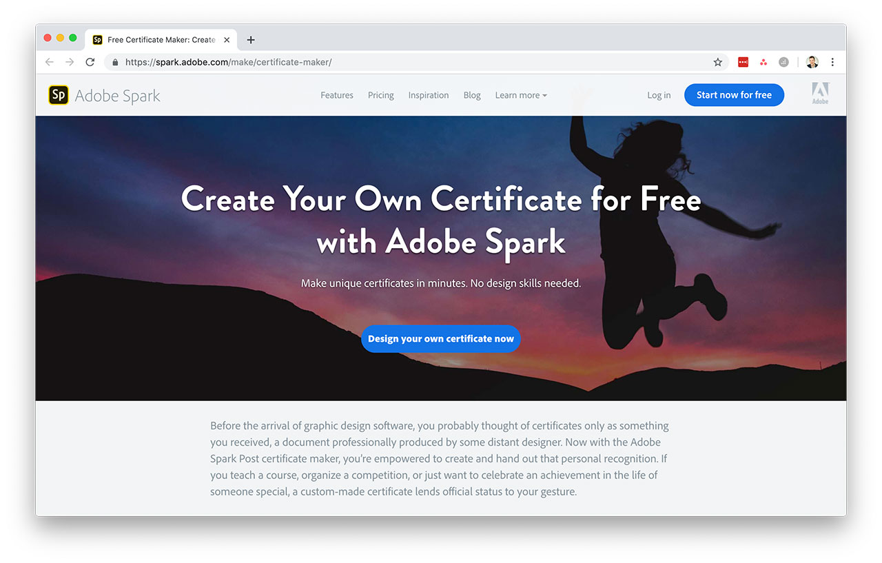Select the Free Certificate Maker tab

[162, 40]
